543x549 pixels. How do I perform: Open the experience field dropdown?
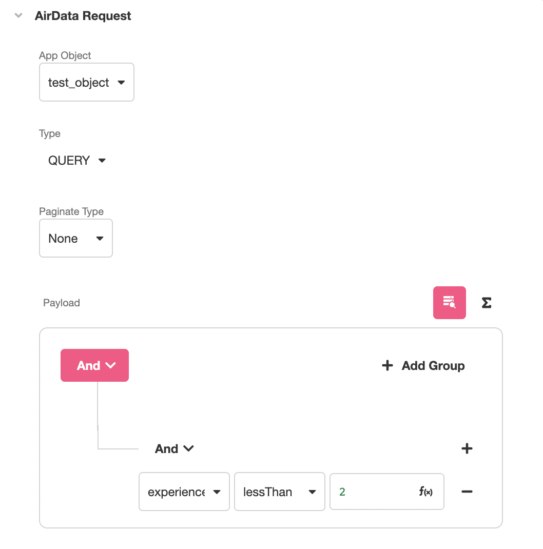tap(184, 492)
